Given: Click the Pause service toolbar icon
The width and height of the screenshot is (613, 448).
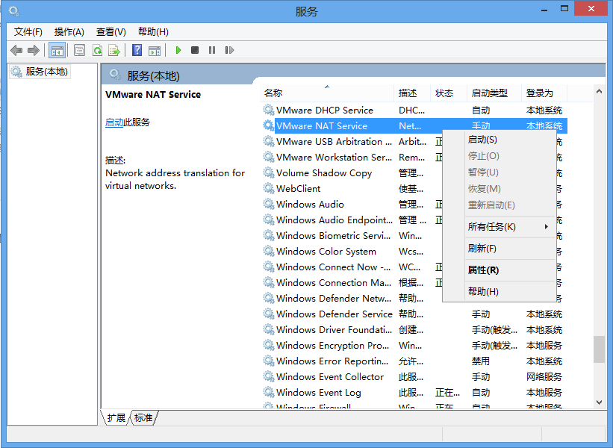Looking at the screenshot, I should pyautogui.click(x=212, y=50).
